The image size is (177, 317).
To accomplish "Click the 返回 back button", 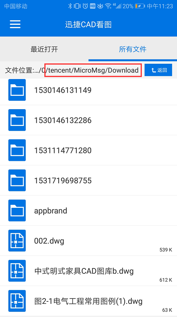I will point(158,70).
